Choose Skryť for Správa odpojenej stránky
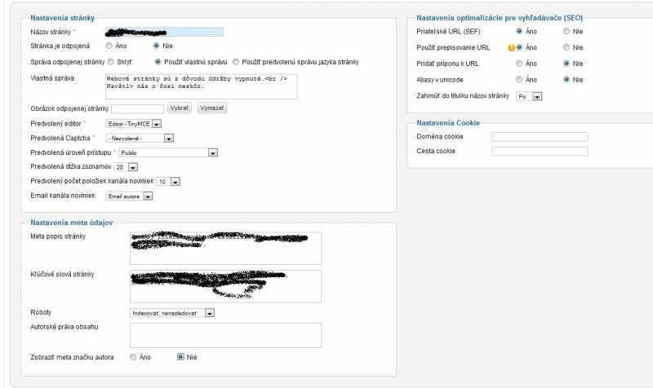Image resolution: width=653 pixels, height=388 pixels. (110, 62)
